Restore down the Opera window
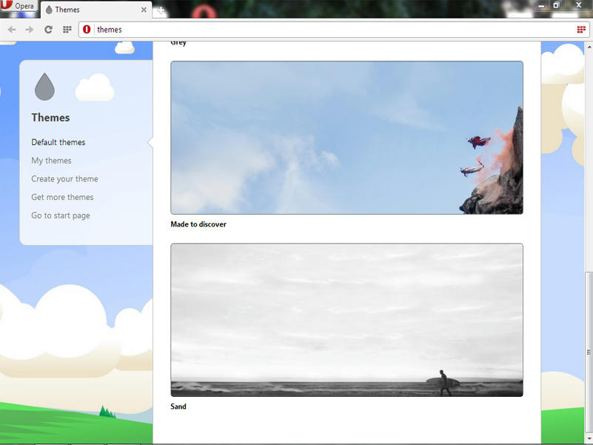This screenshot has width=593, height=445. 556,5
